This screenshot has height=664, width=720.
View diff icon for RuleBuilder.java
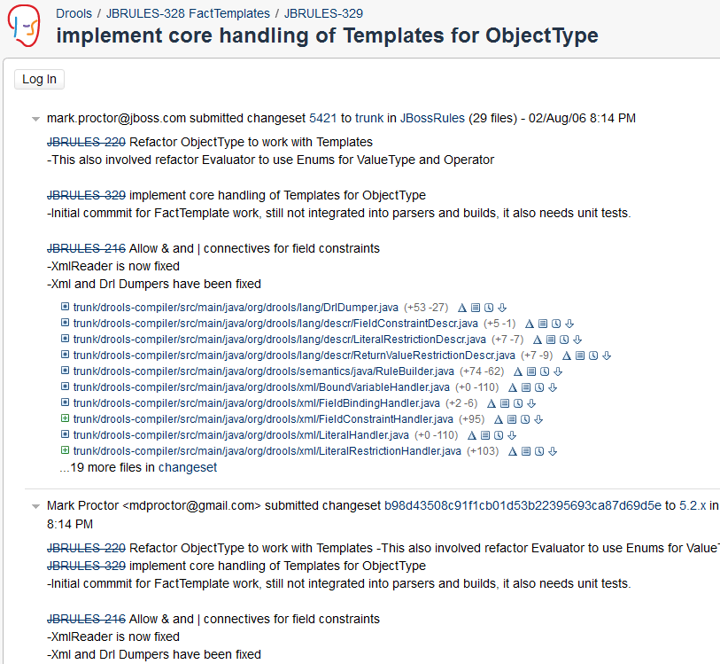click(x=518, y=371)
